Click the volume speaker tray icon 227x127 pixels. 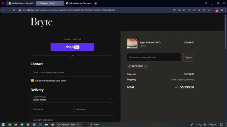tap(205, 125)
